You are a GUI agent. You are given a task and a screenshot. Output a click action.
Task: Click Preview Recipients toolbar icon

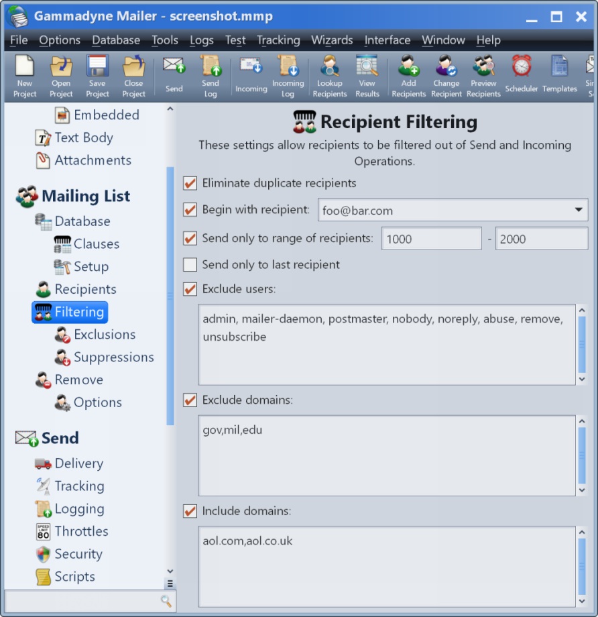coord(483,76)
